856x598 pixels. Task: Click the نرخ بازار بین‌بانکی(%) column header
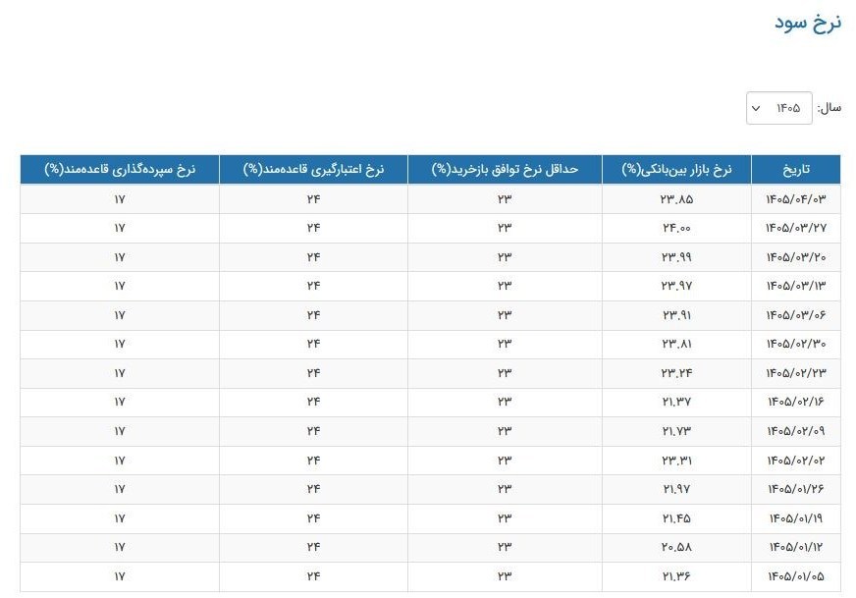pos(676,169)
